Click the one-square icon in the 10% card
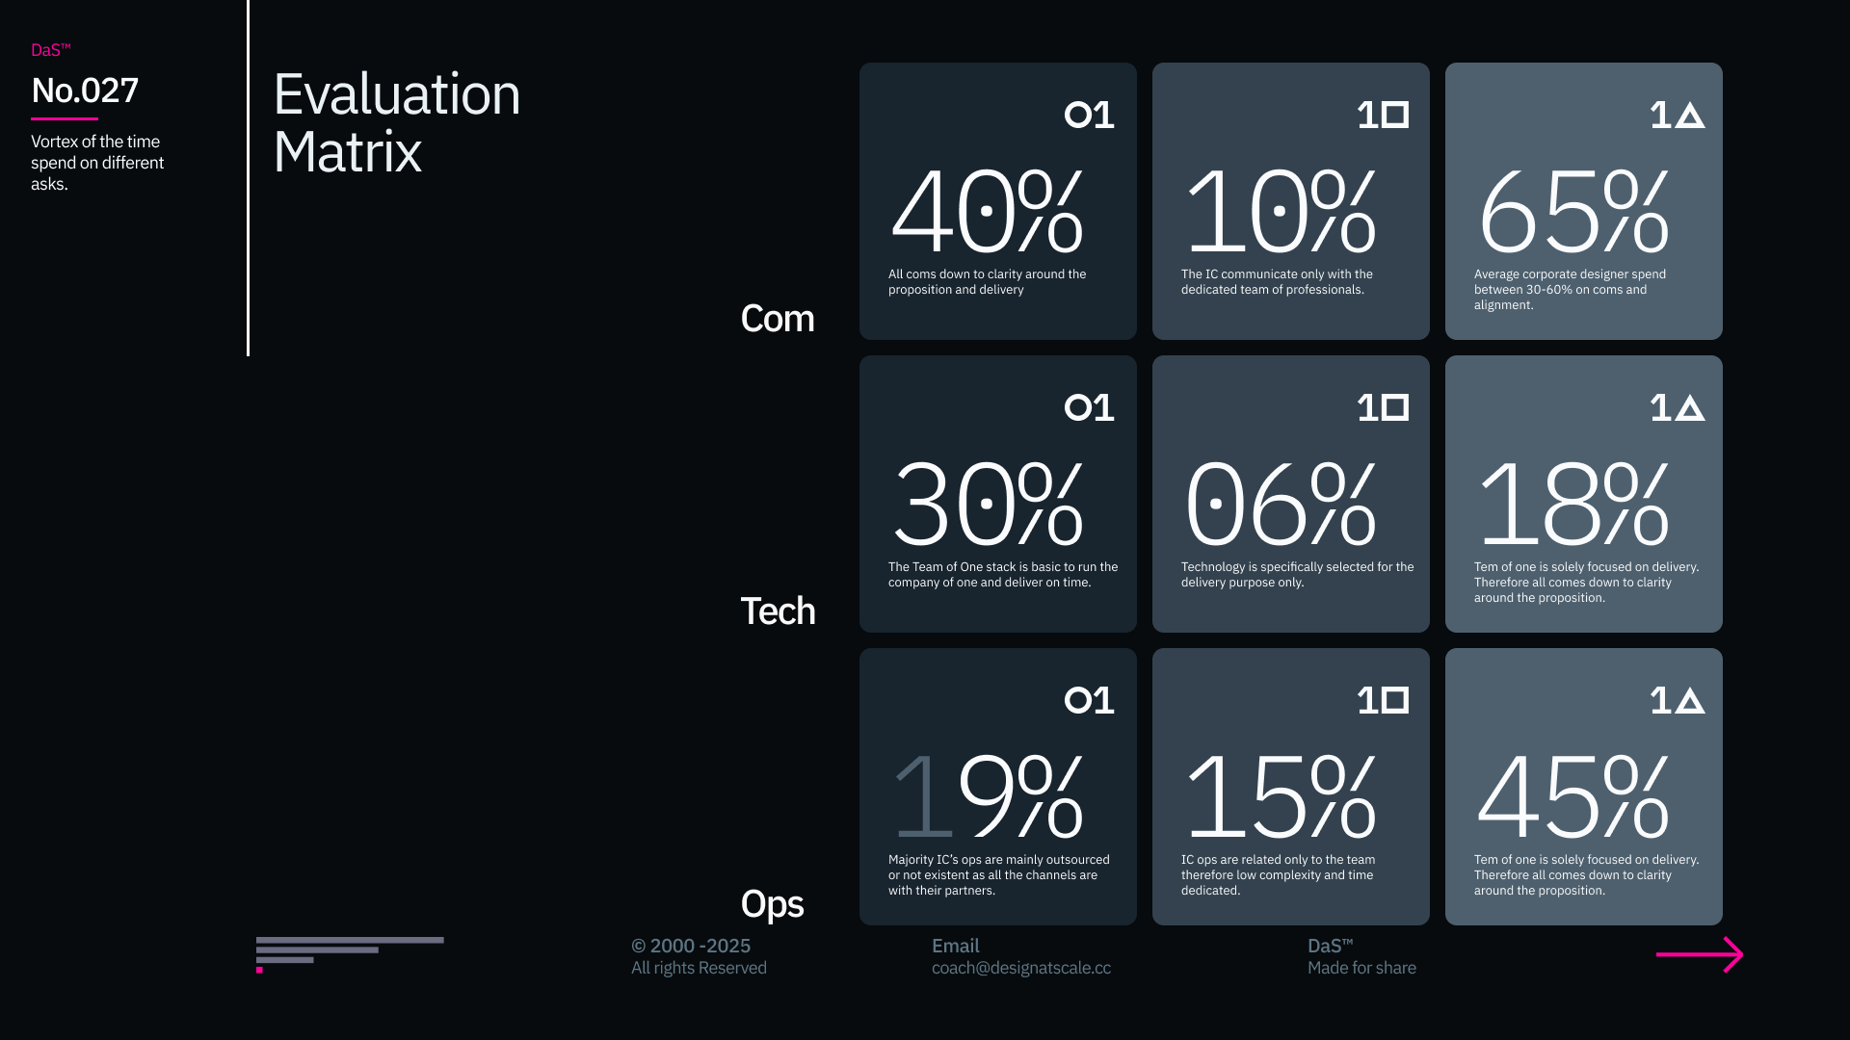This screenshot has width=1850, height=1040. tap(1383, 116)
